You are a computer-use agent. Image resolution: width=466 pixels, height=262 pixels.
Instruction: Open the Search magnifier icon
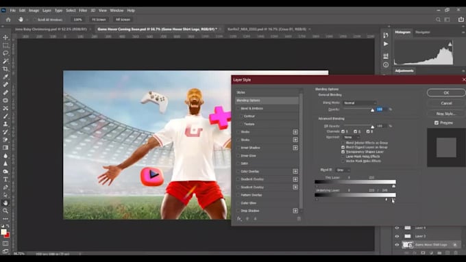tap(438, 20)
